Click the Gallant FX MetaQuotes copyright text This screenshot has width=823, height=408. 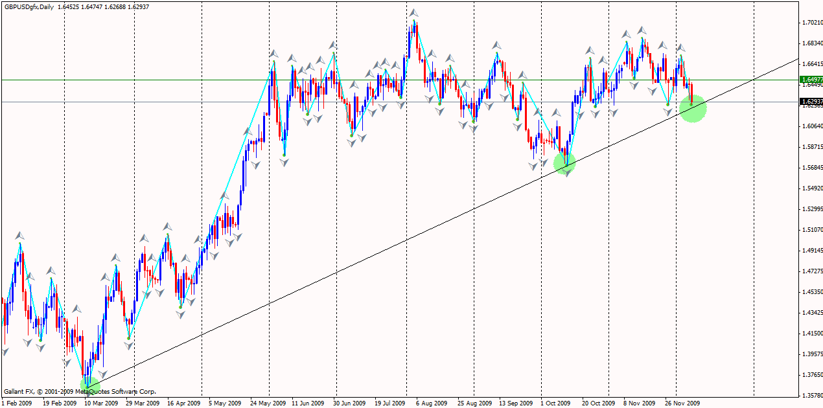(80, 392)
